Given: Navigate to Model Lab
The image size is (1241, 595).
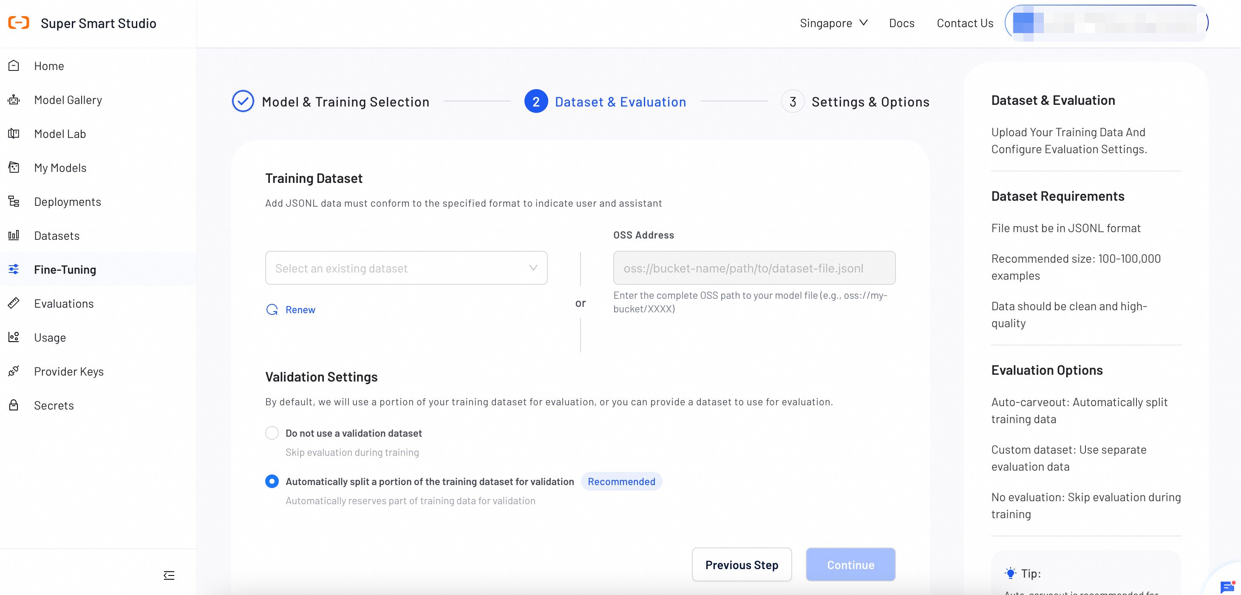Looking at the screenshot, I should point(98,134).
